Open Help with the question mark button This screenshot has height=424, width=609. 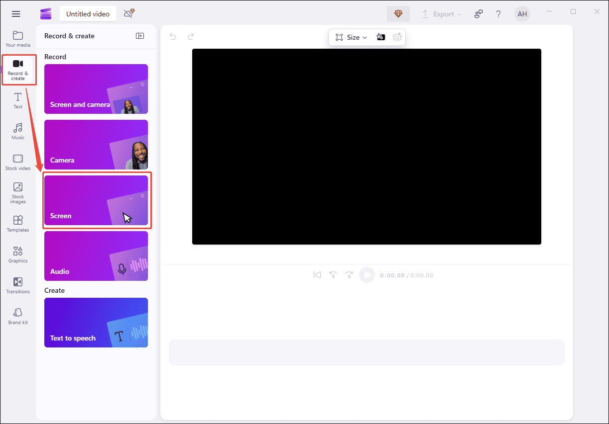(x=498, y=13)
